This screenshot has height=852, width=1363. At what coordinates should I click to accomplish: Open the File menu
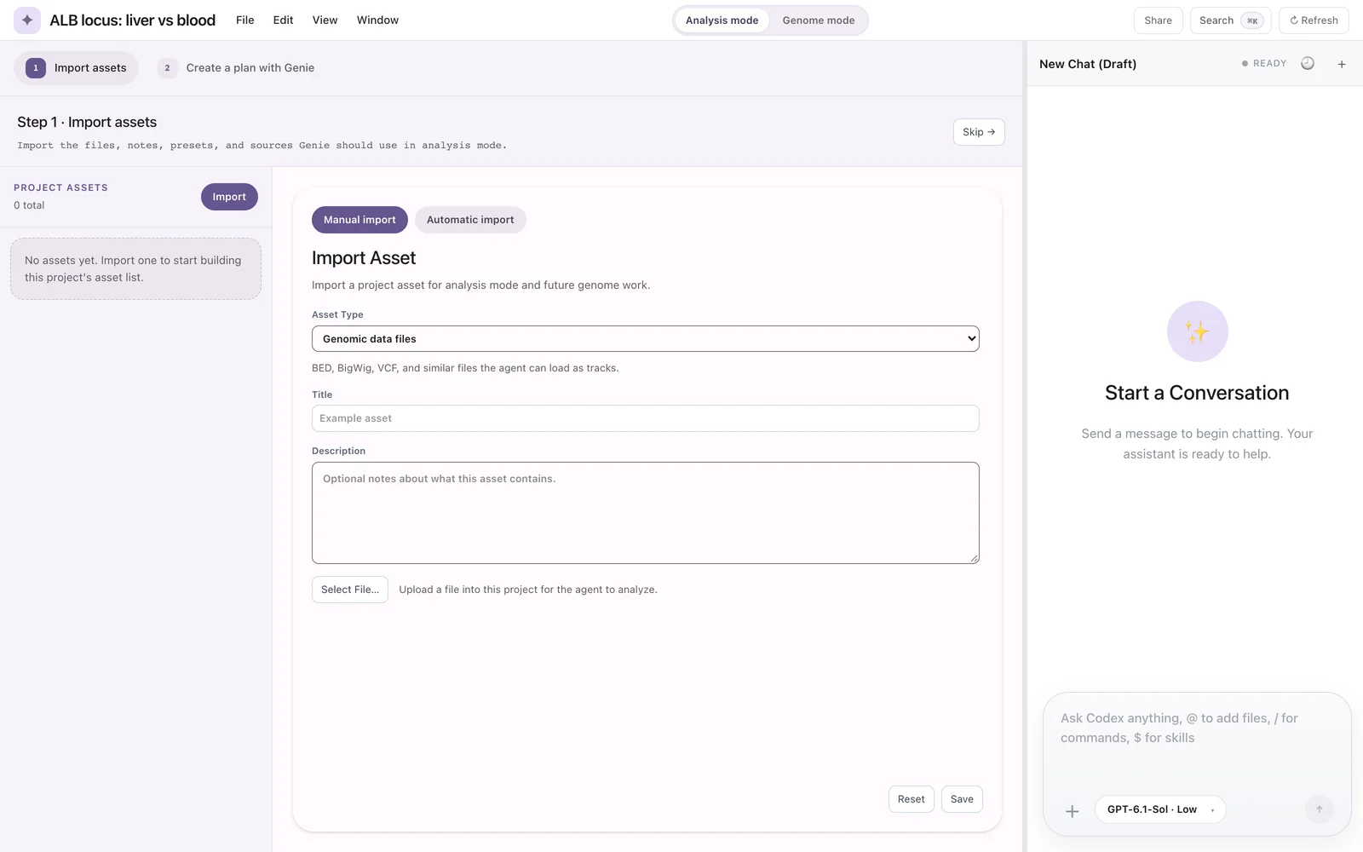[245, 20]
